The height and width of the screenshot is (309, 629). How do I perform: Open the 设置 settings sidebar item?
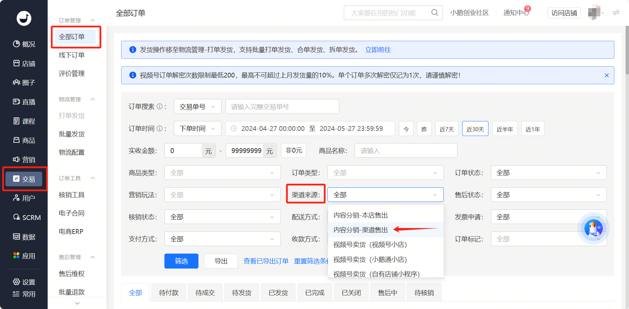(x=24, y=282)
